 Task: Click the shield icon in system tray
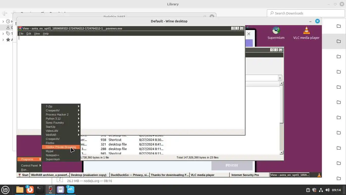click(x=314, y=190)
